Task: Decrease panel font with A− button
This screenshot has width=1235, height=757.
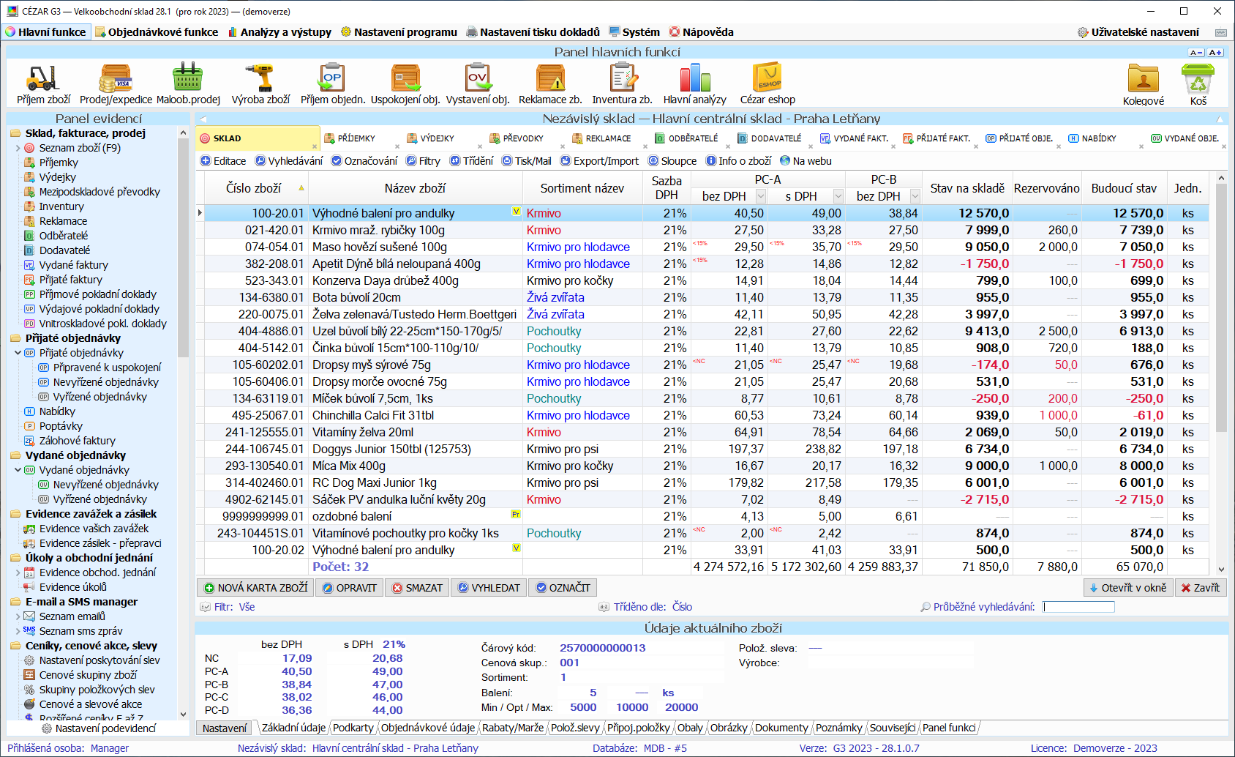Action: coord(1196,52)
